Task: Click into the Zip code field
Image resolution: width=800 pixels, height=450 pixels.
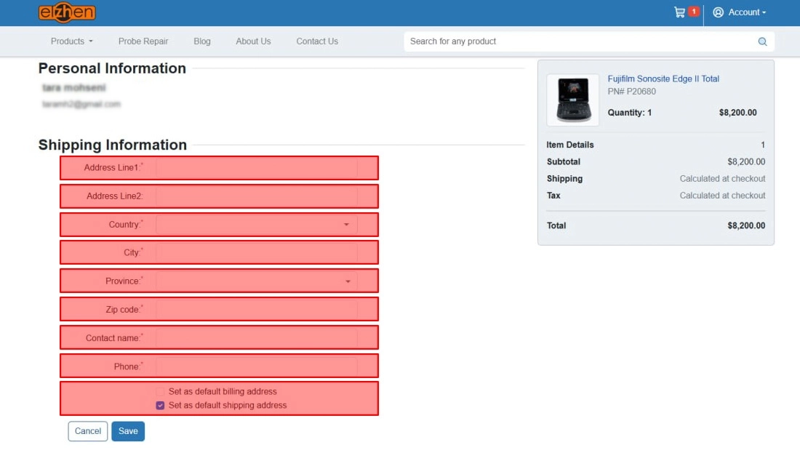Action: tap(256, 310)
